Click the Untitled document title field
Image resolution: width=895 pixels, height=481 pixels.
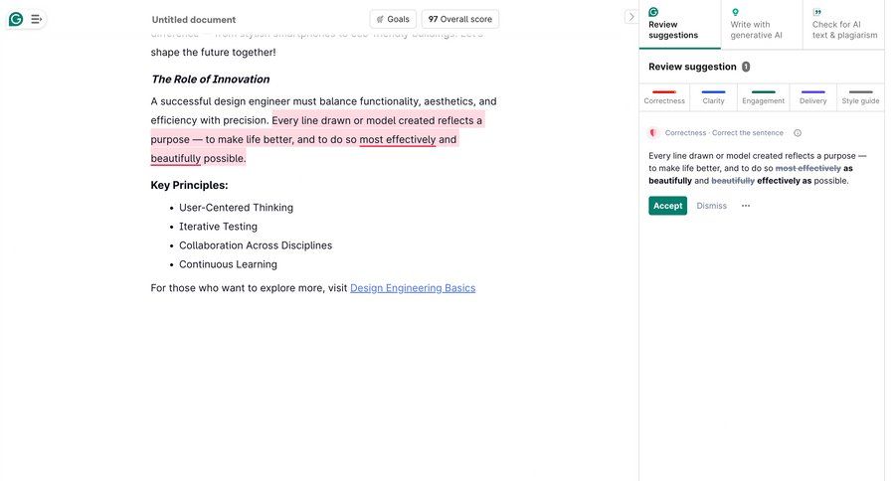point(194,20)
